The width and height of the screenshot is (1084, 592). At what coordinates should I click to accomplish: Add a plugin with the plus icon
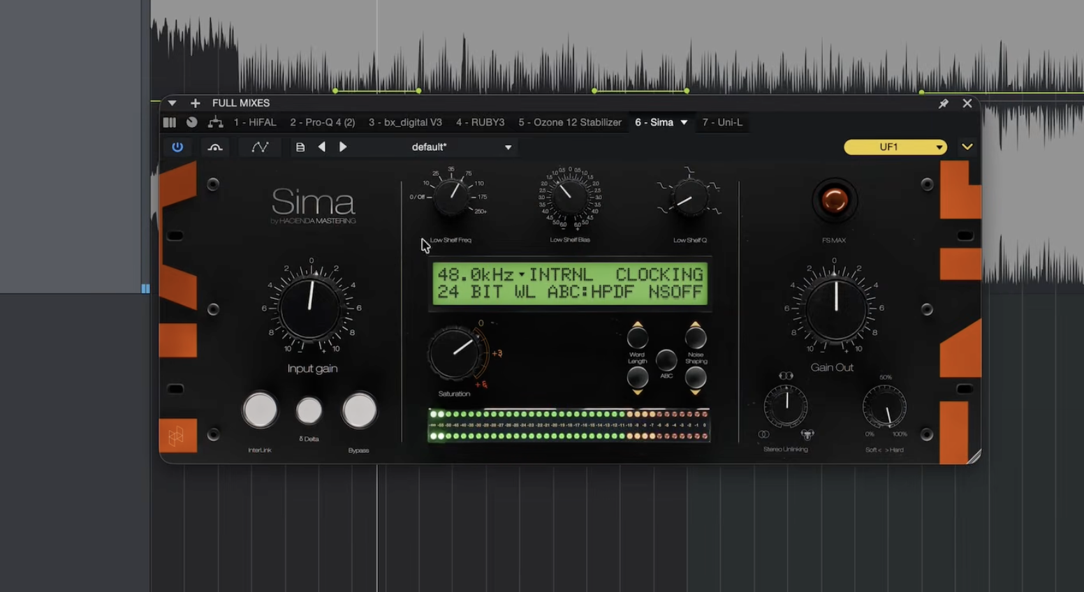coord(196,103)
